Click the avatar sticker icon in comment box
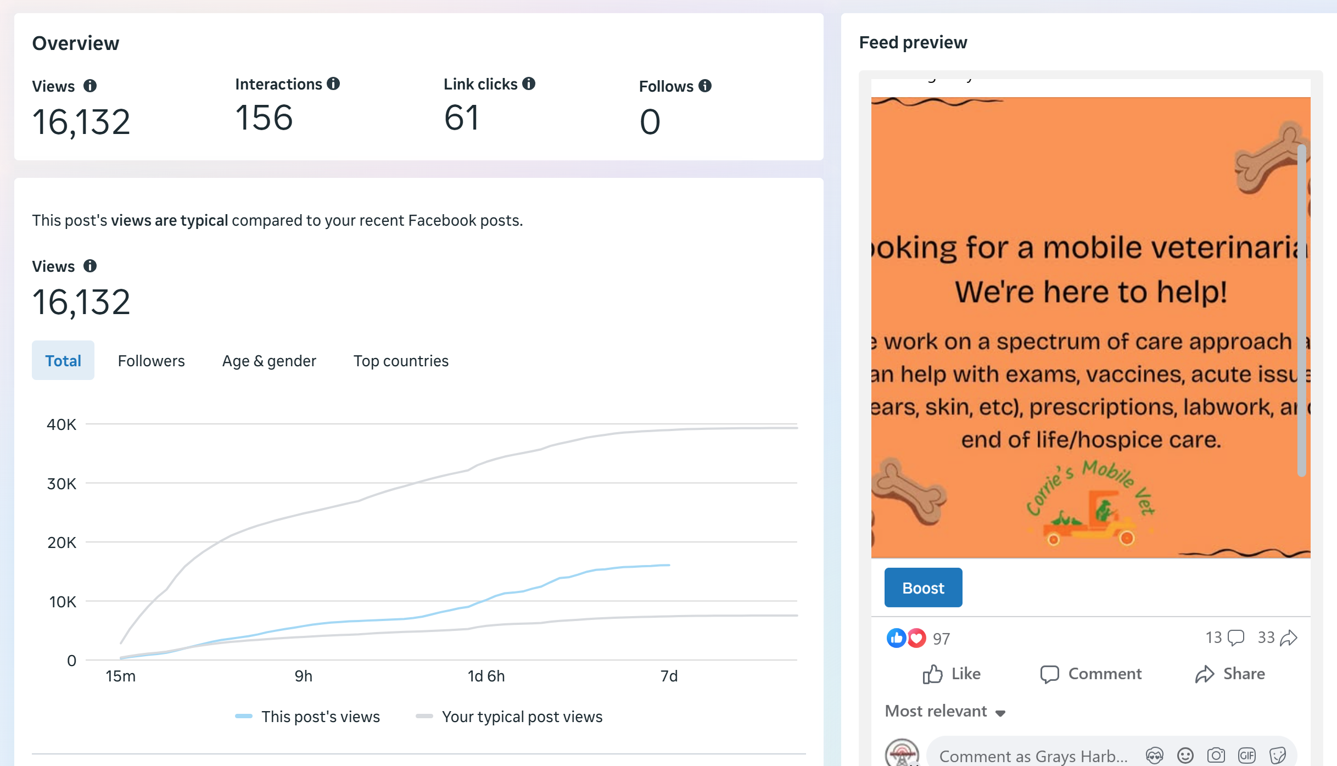This screenshot has width=1337, height=766. point(1154,756)
